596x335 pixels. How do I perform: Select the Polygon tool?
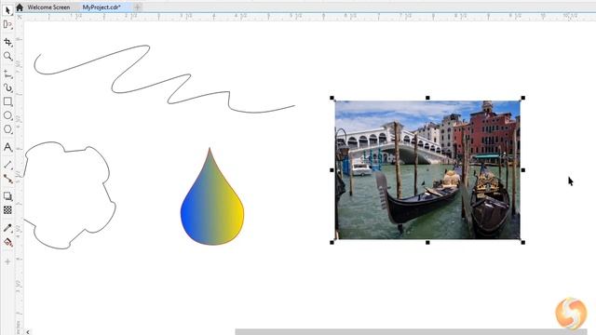click(x=7, y=129)
